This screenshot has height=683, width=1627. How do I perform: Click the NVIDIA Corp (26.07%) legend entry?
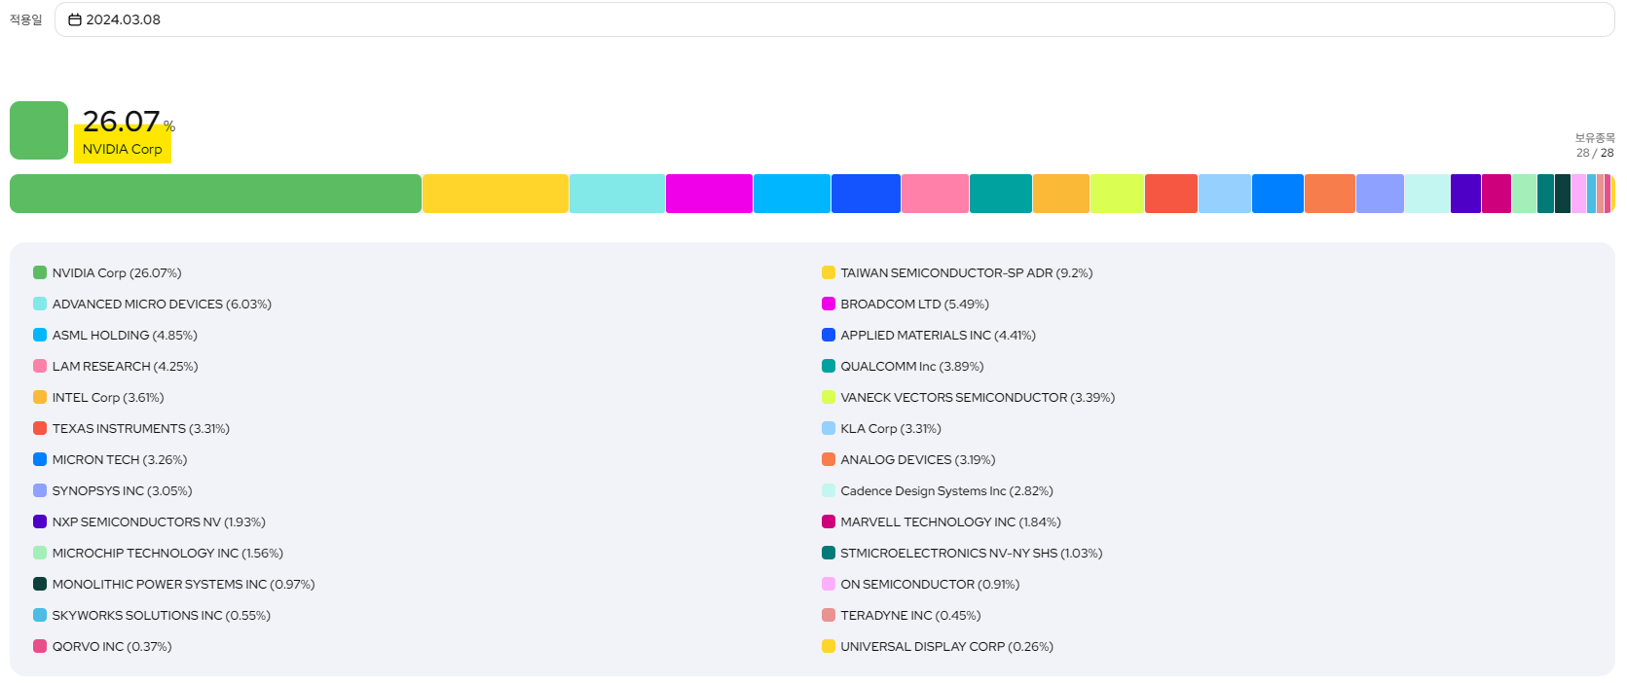coord(107,273)
